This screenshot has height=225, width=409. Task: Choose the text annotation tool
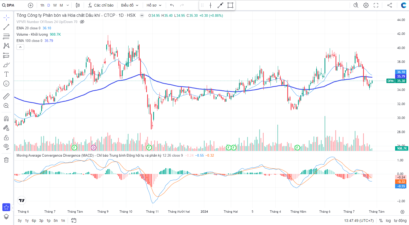(6, 74)
